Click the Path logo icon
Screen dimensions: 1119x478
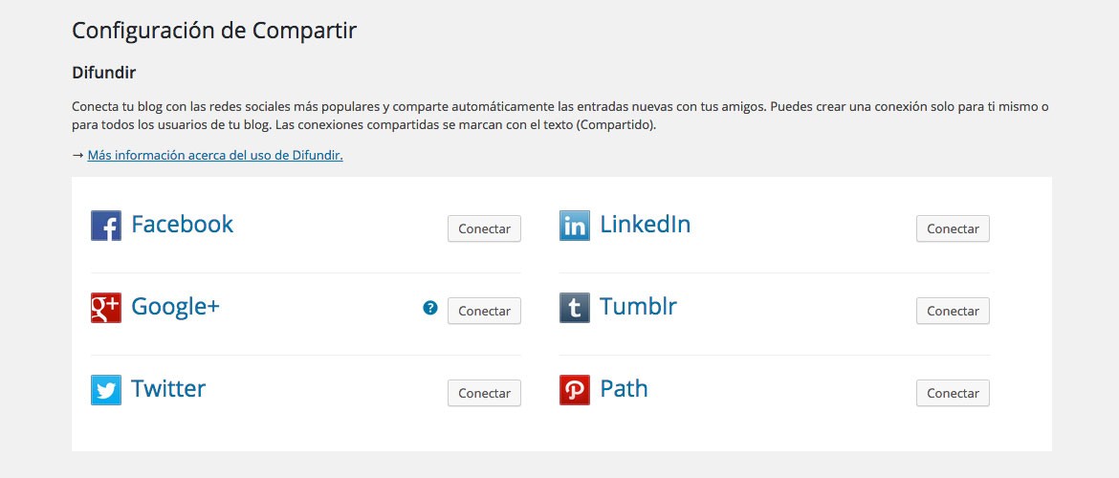point(575,390)
